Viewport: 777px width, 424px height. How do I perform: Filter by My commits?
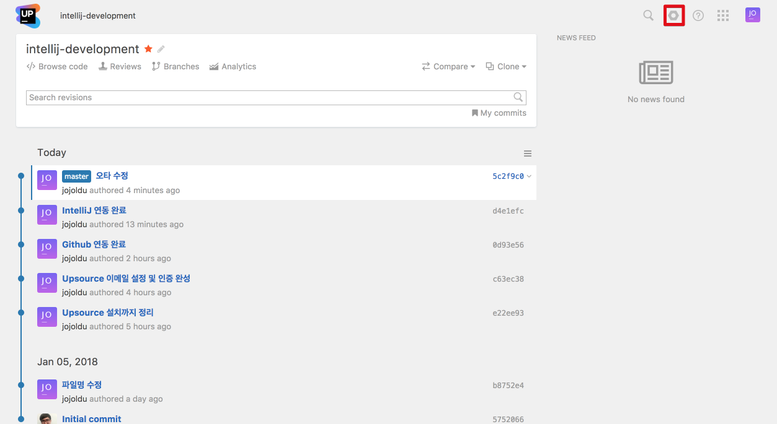[499, 113]
